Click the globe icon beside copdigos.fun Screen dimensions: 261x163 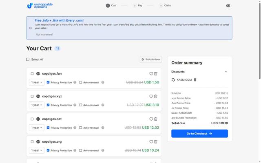[x=38, y=73]
